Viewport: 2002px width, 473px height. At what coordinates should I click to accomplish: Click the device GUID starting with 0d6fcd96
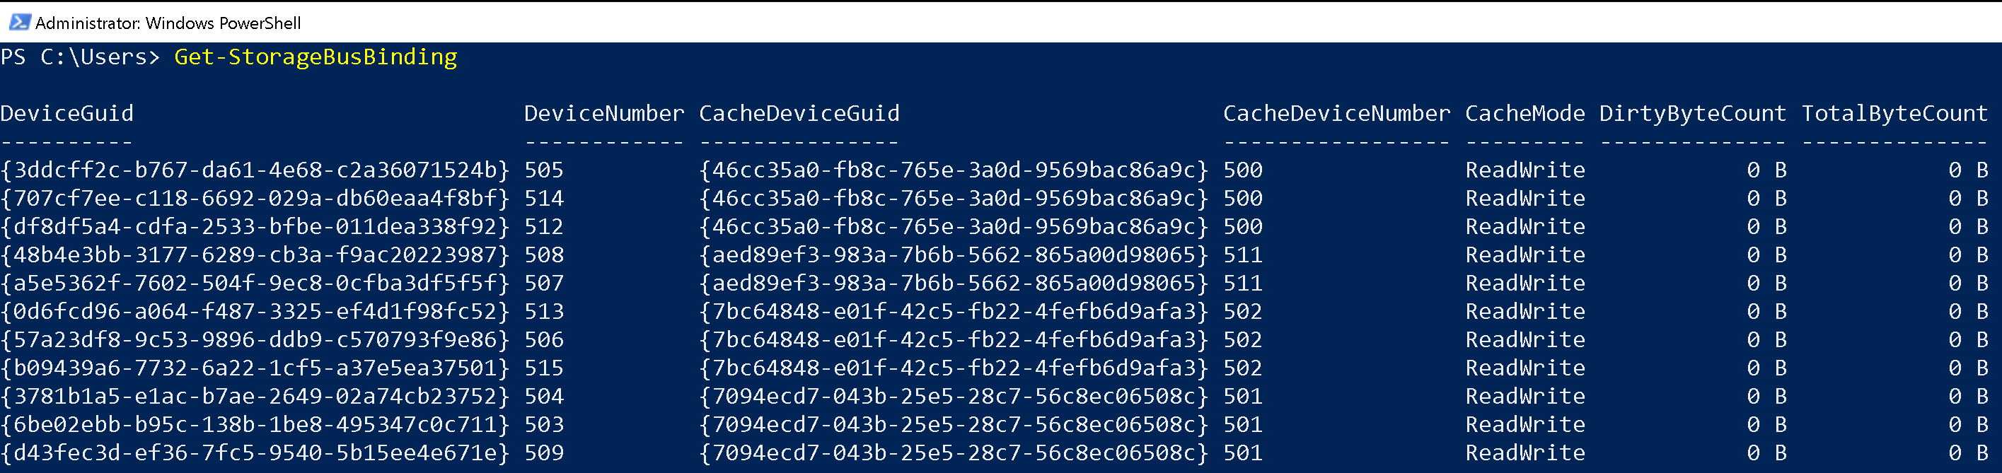click(255, 312)
